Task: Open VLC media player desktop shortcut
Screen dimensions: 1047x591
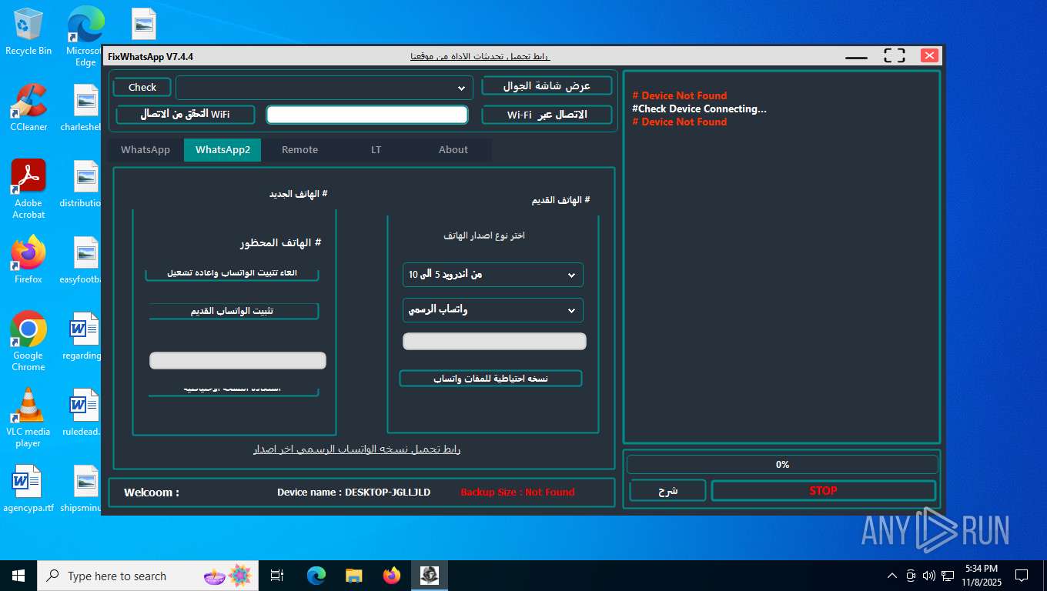Action: point(28,418)
